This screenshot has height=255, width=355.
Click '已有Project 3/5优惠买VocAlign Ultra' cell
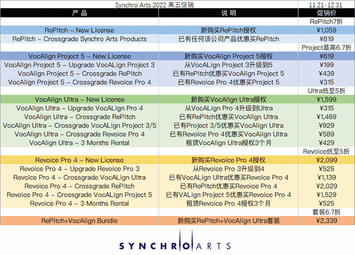228,125
